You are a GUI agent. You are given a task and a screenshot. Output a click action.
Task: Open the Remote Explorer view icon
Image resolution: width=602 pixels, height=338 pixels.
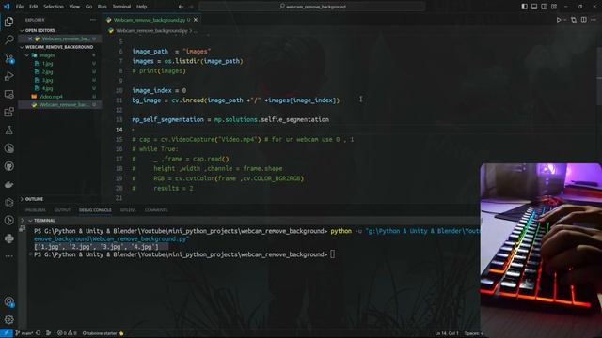[8, 94]
